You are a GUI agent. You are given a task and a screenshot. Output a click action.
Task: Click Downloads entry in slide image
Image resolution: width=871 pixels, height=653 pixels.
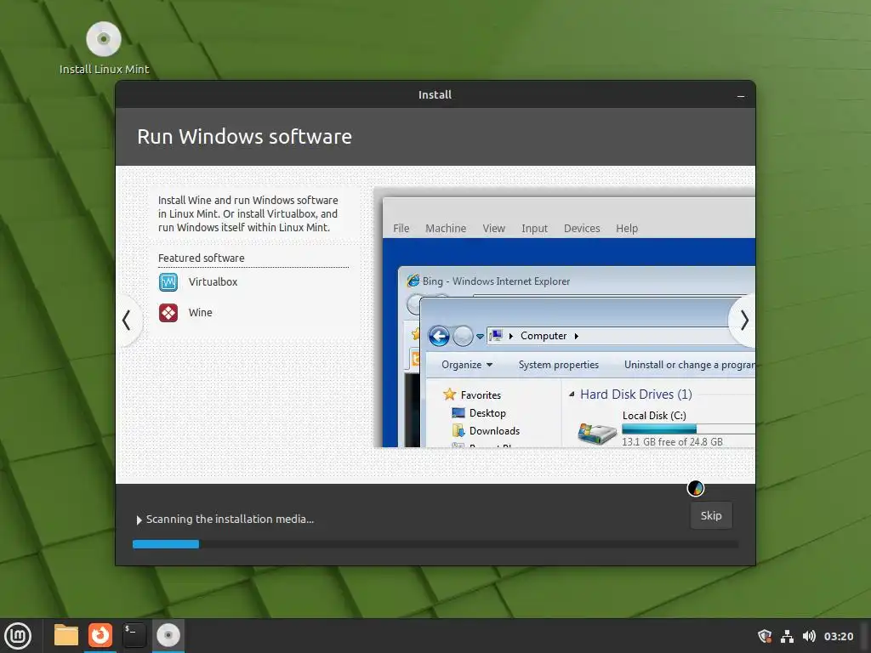pos(486,431)
